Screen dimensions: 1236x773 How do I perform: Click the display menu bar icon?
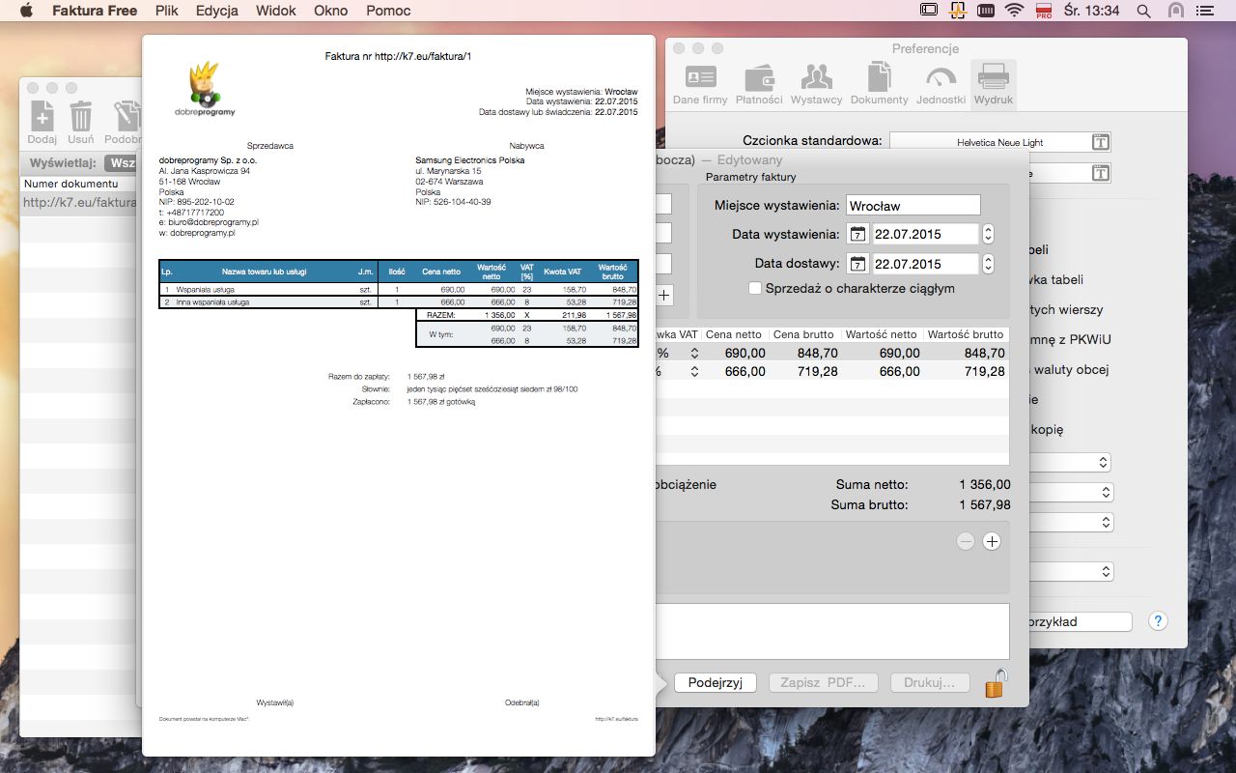(929, 11)
